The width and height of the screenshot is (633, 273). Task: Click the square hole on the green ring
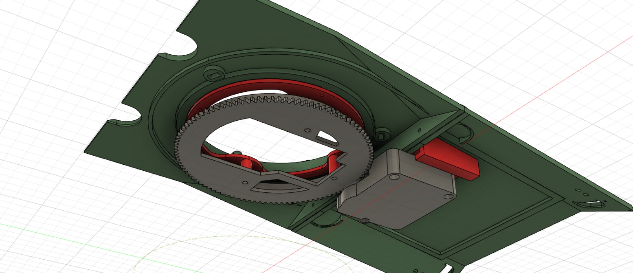point(214,75)
